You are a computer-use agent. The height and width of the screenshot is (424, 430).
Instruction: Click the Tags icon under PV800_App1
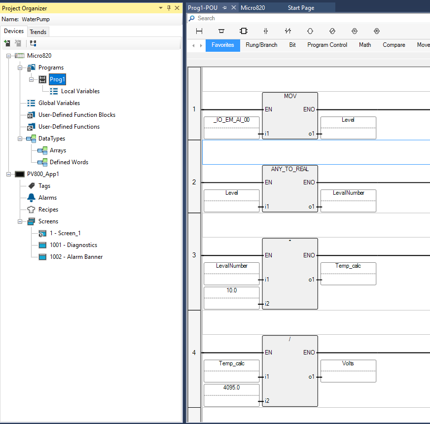click(32, 186)
